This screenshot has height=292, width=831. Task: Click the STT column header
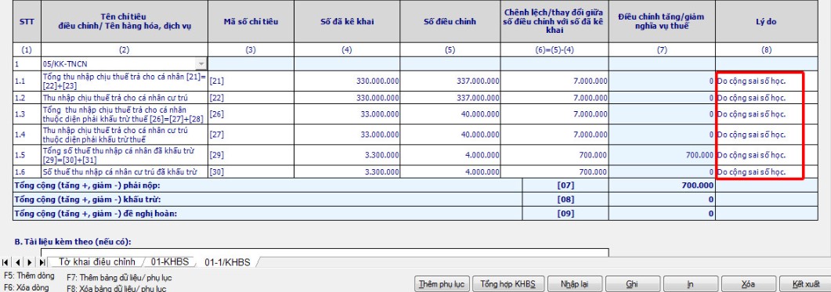pos(27,22)
